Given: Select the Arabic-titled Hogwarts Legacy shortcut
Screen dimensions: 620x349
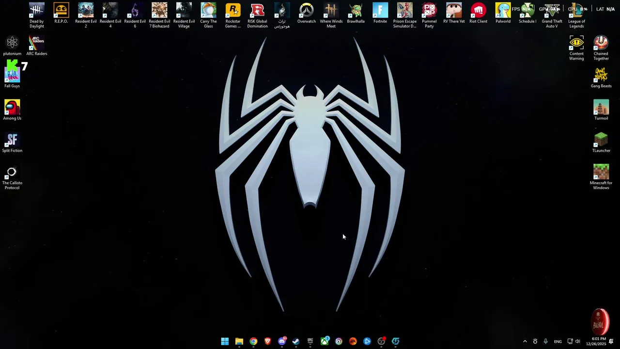Looking at the screenshot, I should pos(282,16).
